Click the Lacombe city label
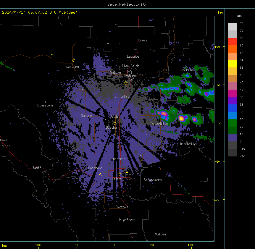Screen dimensions: 255x249 (133, 56)
